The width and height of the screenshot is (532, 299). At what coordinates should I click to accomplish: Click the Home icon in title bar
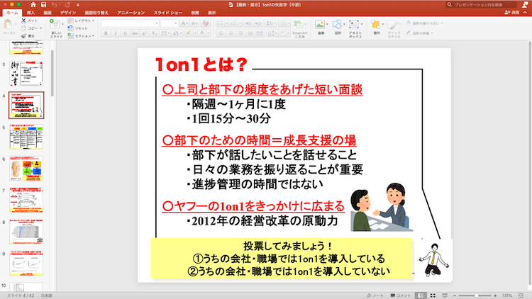[33, 5]
